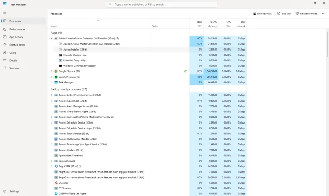Click the Processes sidebar icon
The width and height of the screenshot is (329, 196).
tap(5, 21)
